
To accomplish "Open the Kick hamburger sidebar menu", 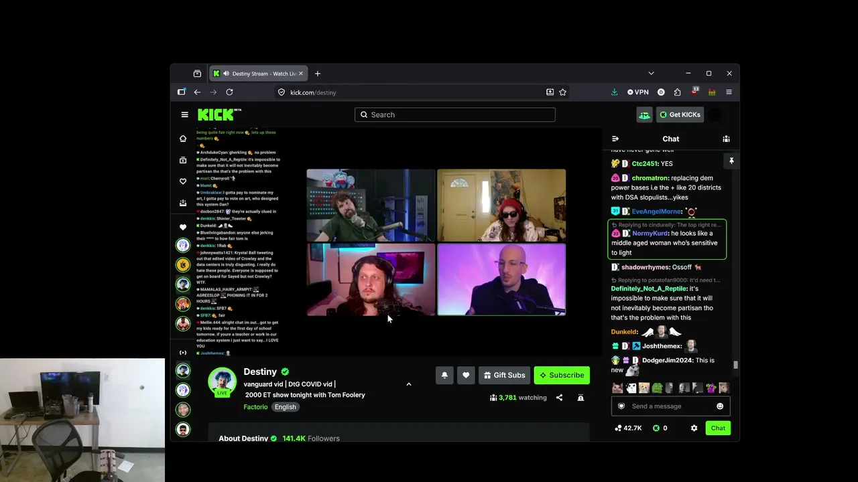I will 184,114.
